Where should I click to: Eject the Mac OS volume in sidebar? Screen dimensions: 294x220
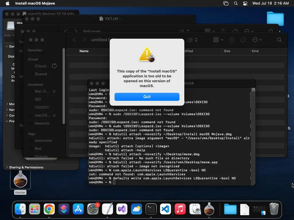[54, 91]
